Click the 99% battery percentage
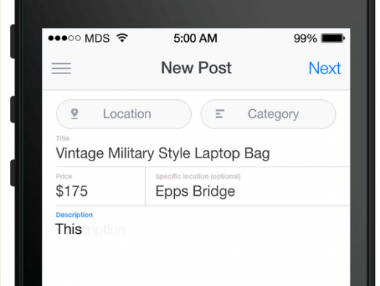 [x=305, y=38]
